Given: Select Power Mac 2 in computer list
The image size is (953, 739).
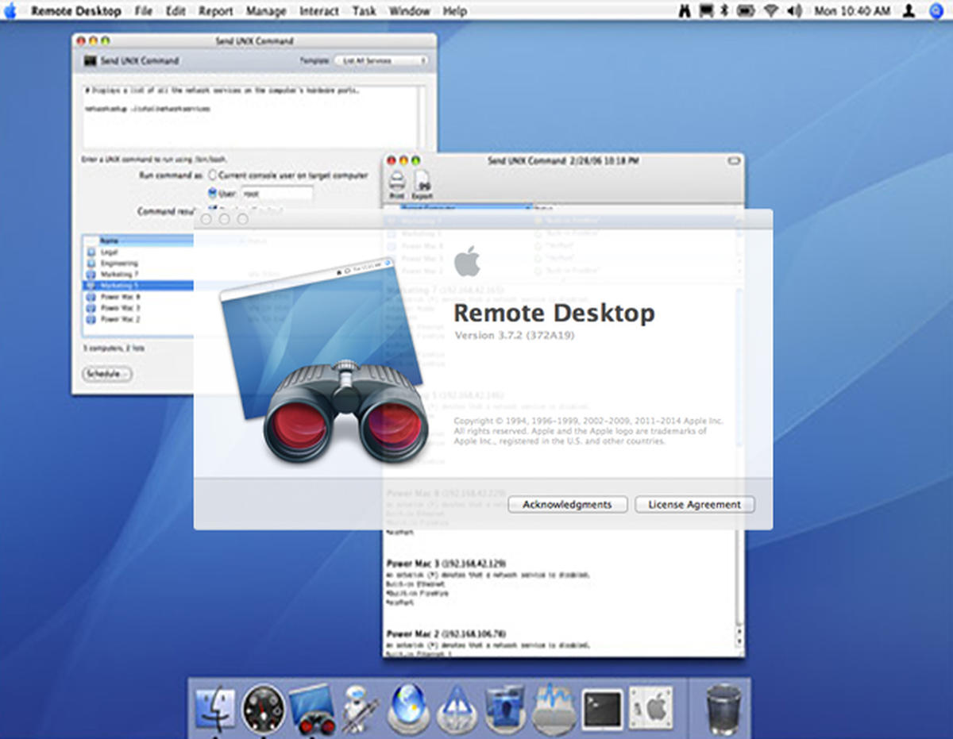Looking at the screenshot, I should coord(138,318).
